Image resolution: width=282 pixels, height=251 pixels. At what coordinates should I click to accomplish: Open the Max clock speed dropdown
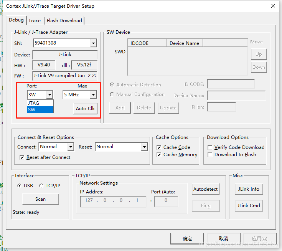click(93, 94)
